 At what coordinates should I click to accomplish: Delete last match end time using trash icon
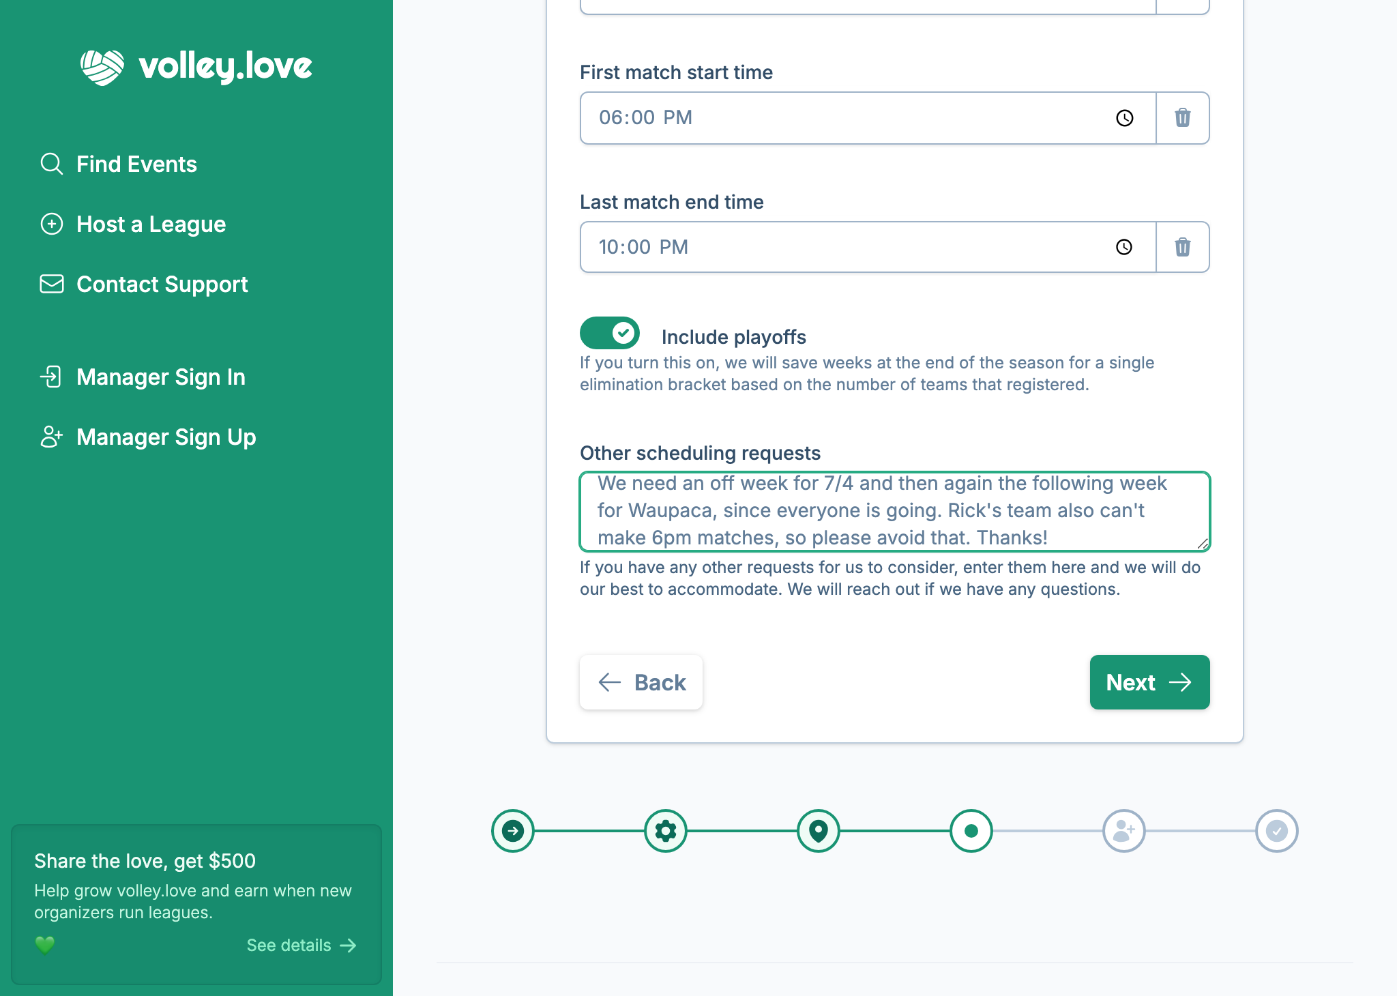tap(1183, 247)
